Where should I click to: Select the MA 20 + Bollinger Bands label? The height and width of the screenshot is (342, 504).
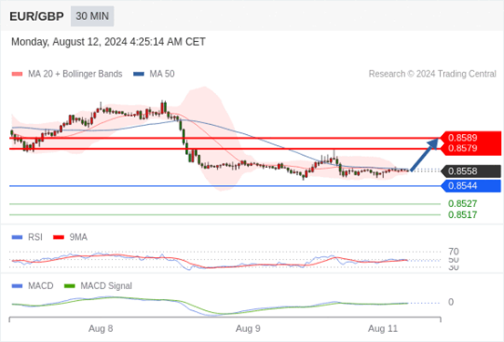pos(76,74)
